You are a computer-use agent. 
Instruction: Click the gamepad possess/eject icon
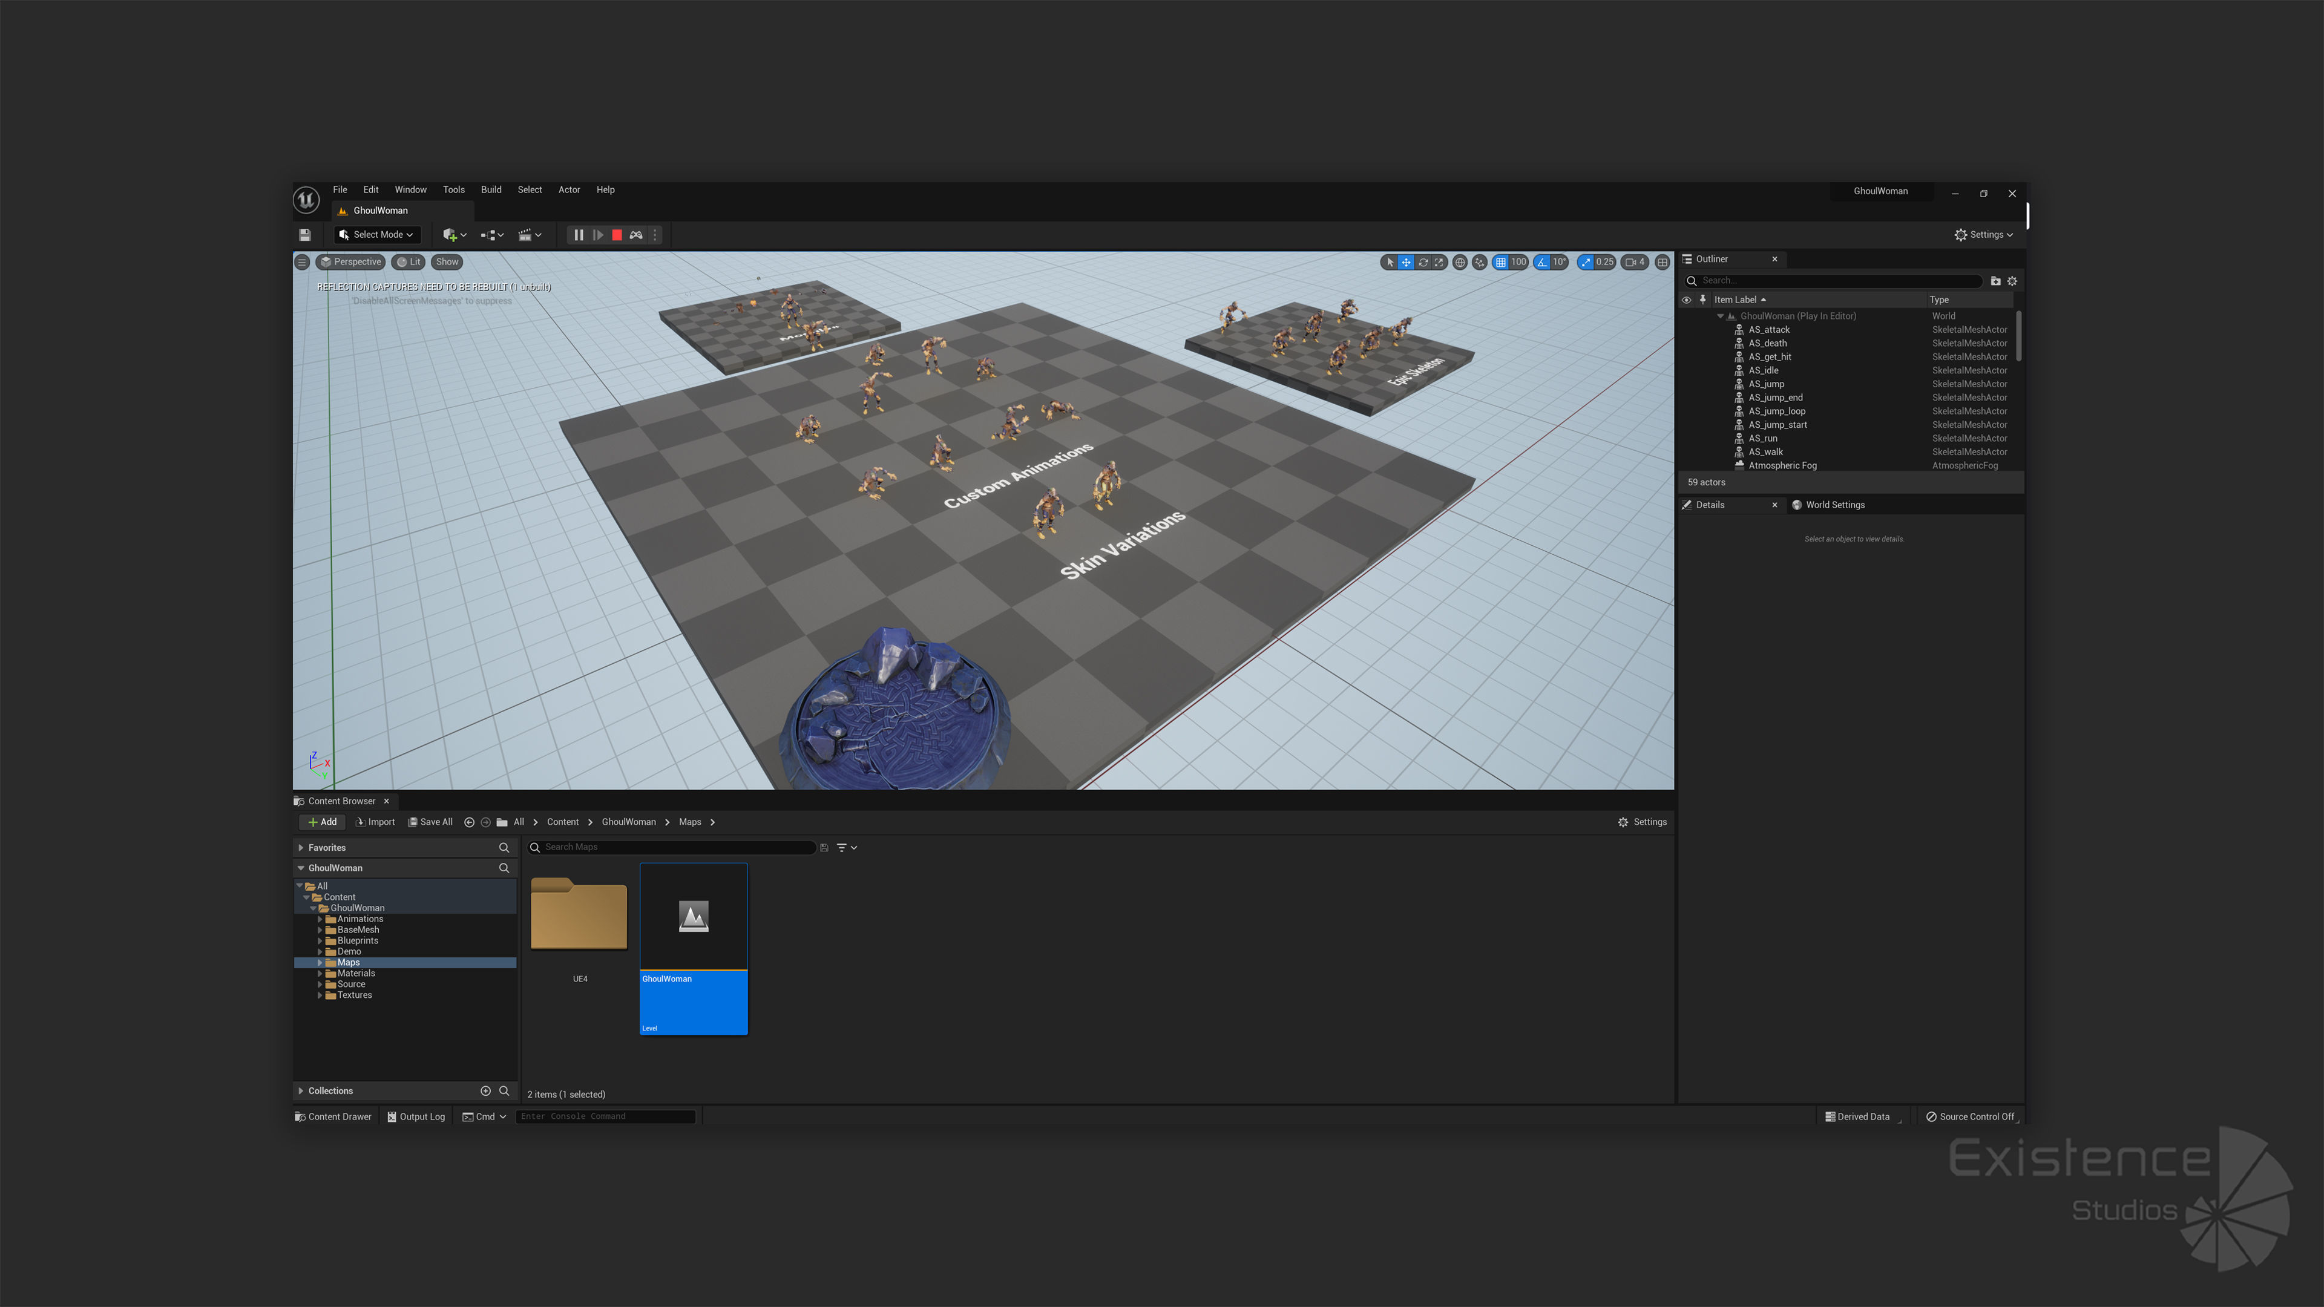(x=636, y=235)
